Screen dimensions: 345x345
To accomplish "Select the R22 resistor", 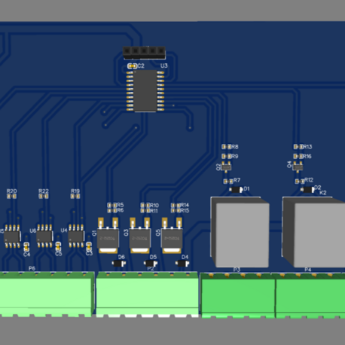I will (44, 196).
